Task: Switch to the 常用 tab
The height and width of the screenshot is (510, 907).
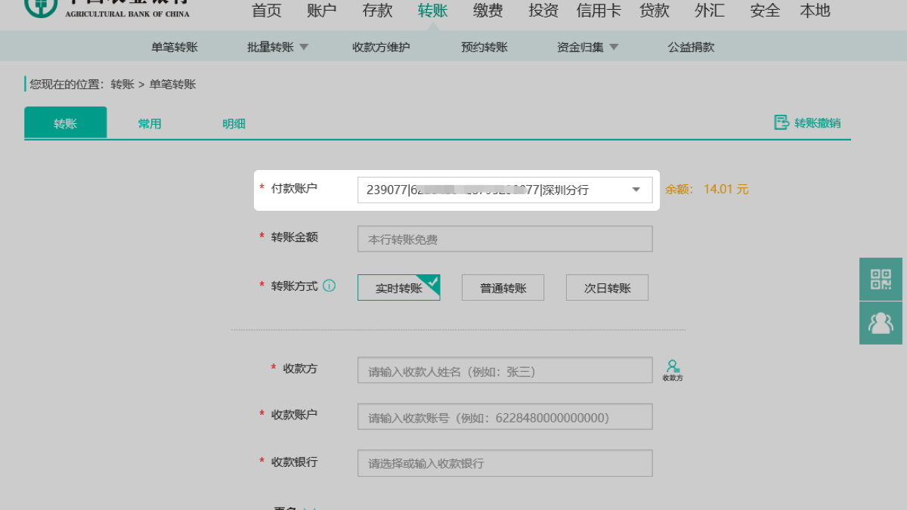Action: point(150,124)
